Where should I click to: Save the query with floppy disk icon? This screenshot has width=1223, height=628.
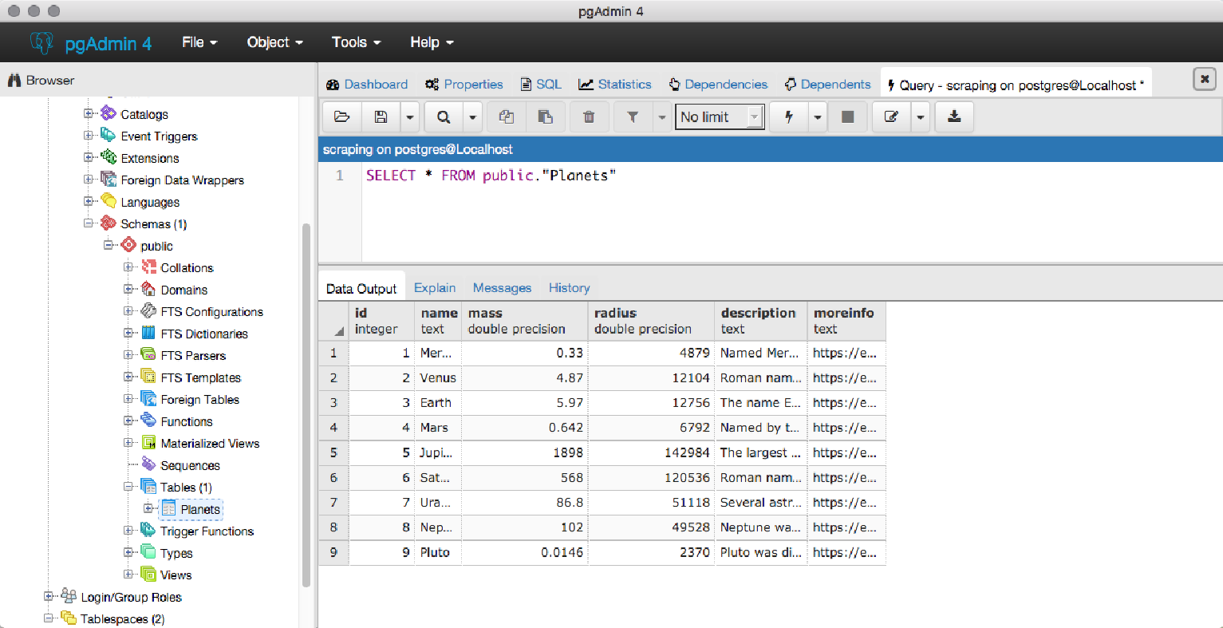point(381,117)
